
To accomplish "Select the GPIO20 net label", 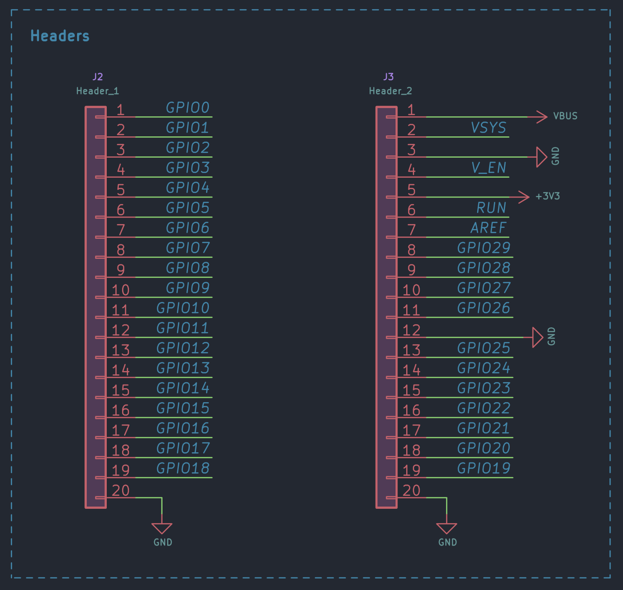I will point(484,448).
